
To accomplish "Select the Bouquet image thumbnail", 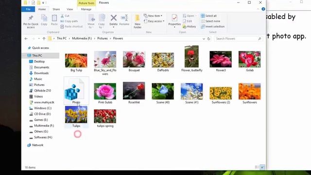I will tap(134, 59).
